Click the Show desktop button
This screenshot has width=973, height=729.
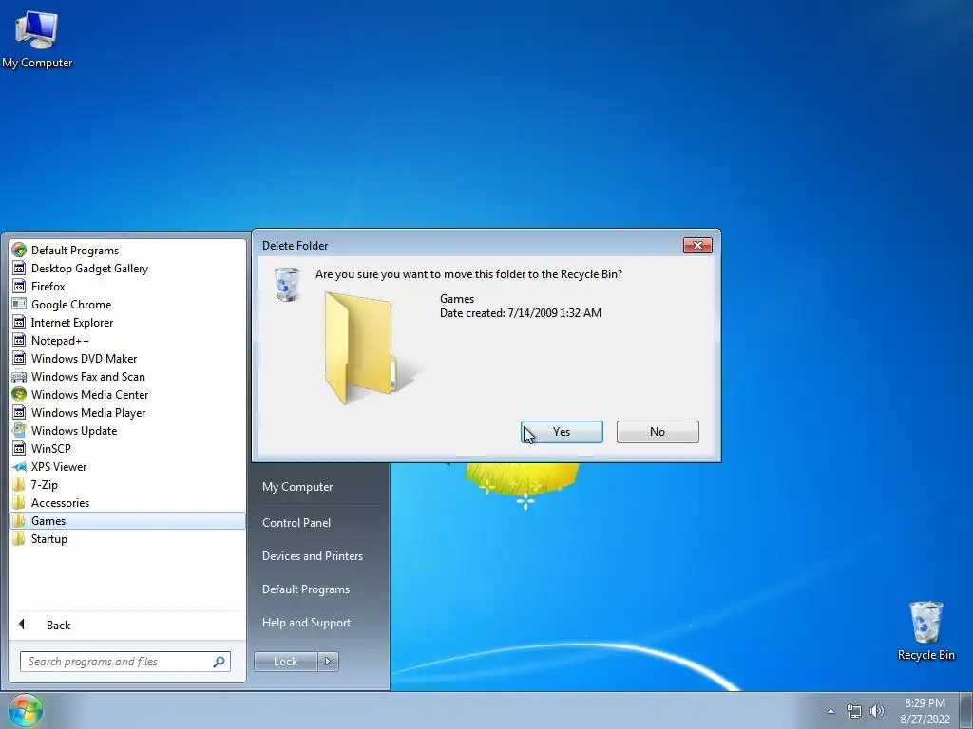click(x=966, y=711)
